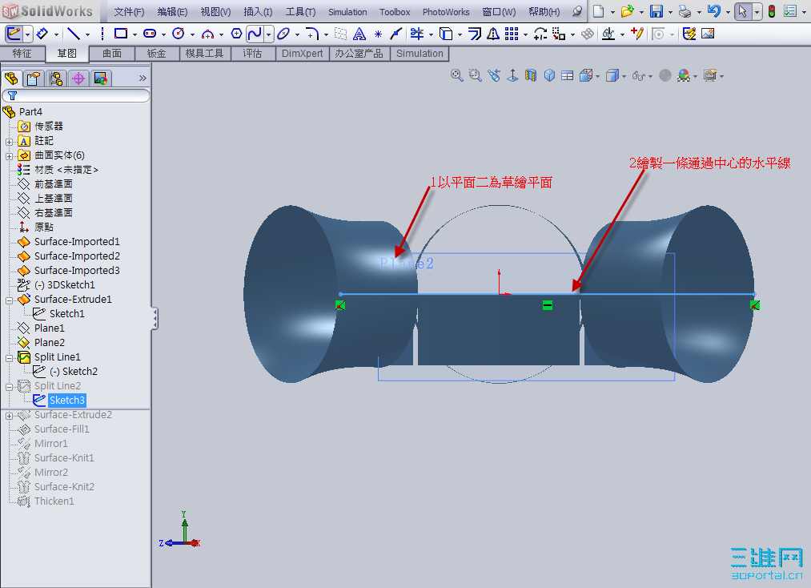Toggle the menu bar push pin
Screen dimensions: 811x588
577,11
